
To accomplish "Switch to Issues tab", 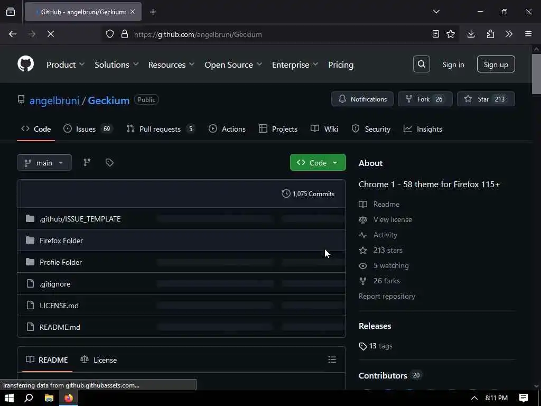I will tap(88, 129).
